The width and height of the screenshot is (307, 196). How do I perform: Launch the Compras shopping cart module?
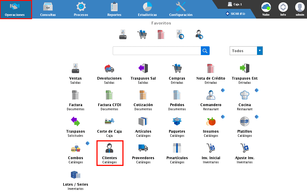coord(177,69)
